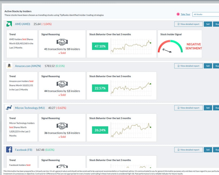Click the NEGATIVE SENTIMENT label

[194, 46]
